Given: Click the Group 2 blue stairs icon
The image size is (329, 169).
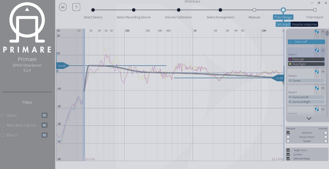Looking at the screenshot, I should tap(317, 72).
